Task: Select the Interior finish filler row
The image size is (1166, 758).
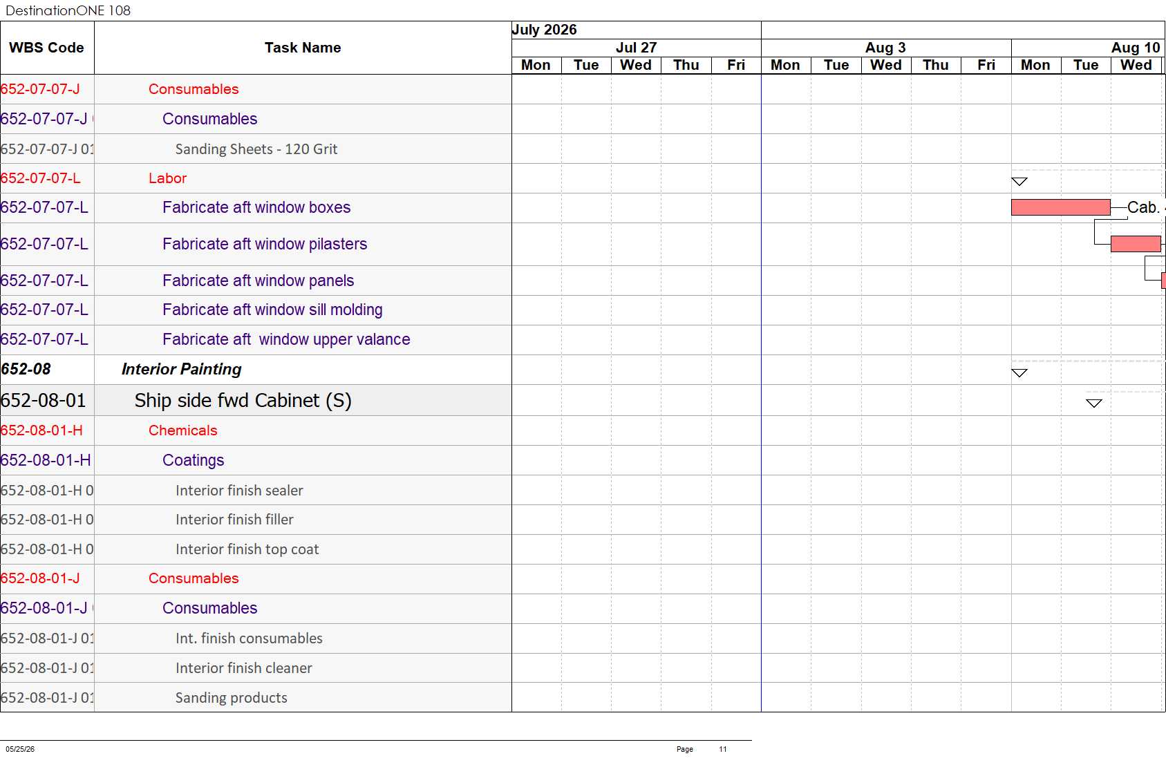Action: [x=256, y=520]
